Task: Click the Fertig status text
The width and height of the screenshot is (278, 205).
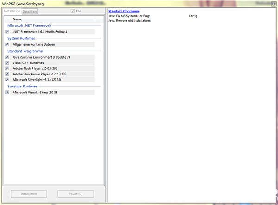Action: [x=193, y=16]
